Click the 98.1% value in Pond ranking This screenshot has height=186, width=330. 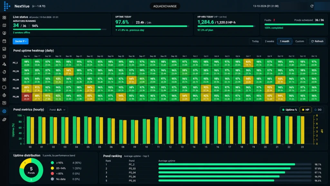tap(318, 164)
